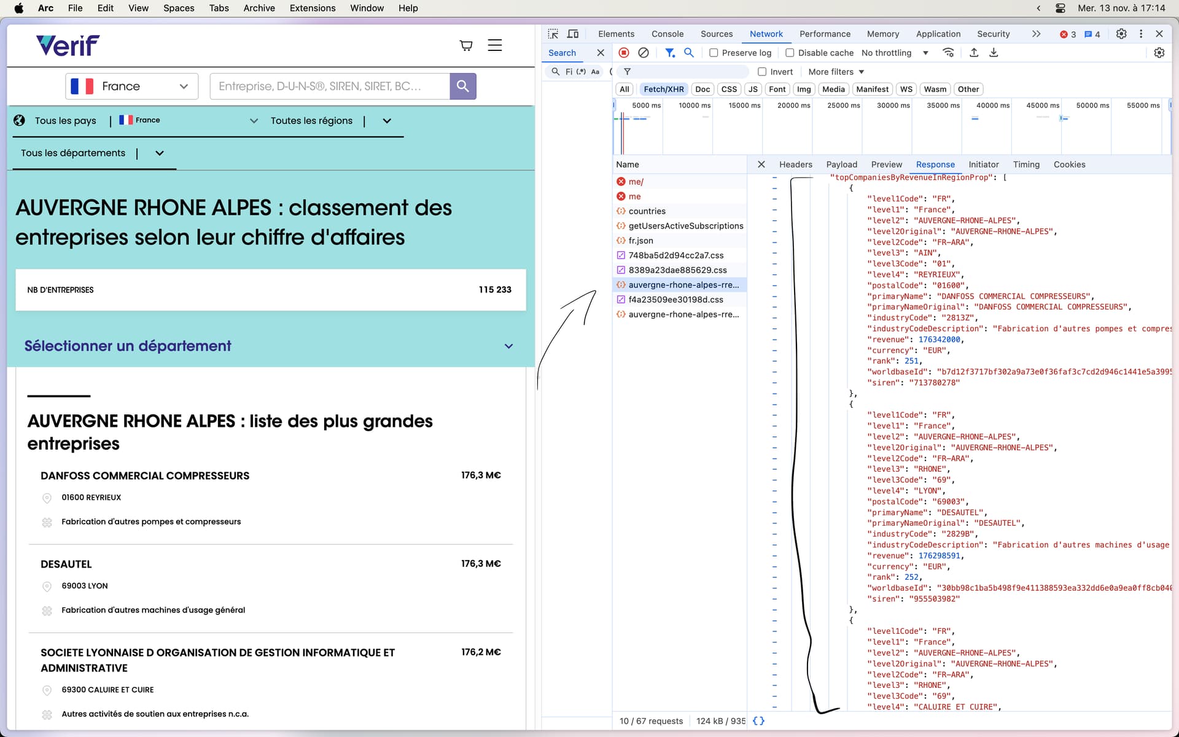Screen dimensions: 1179x737
Task: Focus the Entreprise search input field
Action: tap(330, 86)
